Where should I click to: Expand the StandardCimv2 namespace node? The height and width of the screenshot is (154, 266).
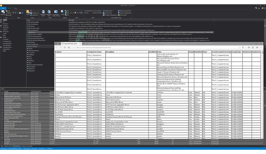click(1, 47)
